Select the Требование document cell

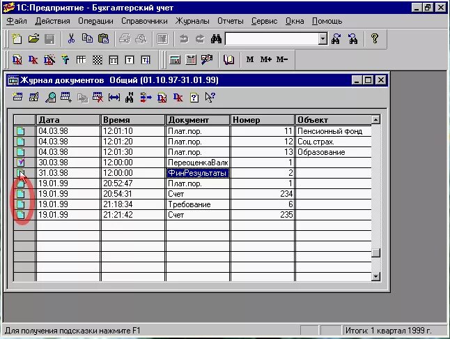click(198, 204)
